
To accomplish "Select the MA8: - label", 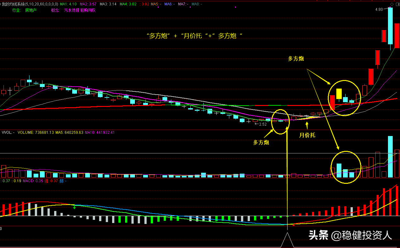I will coord(197,4).
